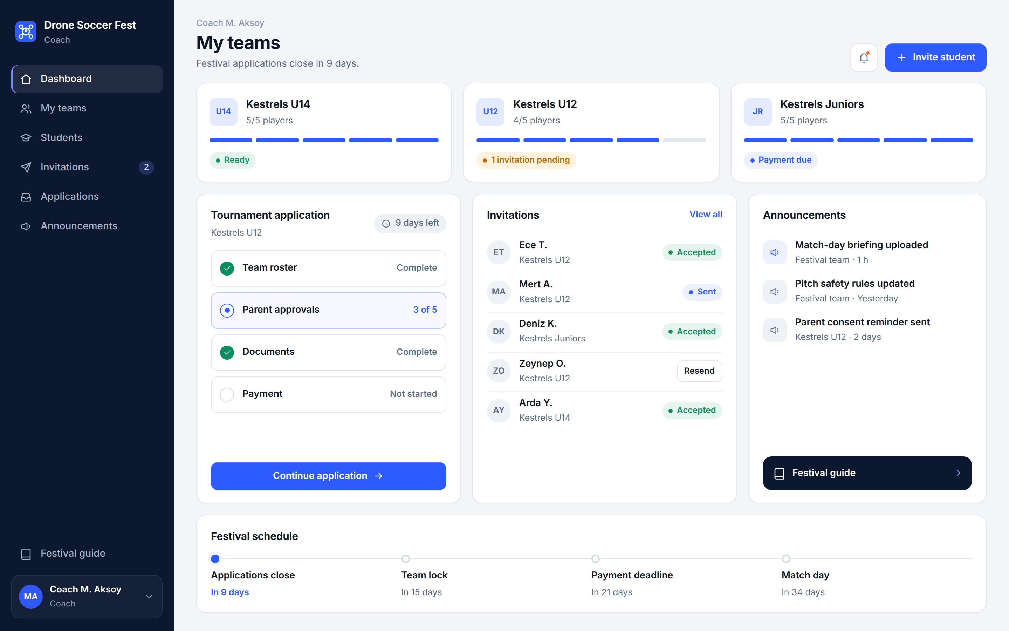Click the empty circle for Payment
Viewport: 1009px width, 631px height.
coord(227,394)
